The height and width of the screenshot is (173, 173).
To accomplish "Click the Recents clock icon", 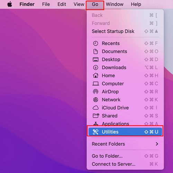I will (95, 44).
